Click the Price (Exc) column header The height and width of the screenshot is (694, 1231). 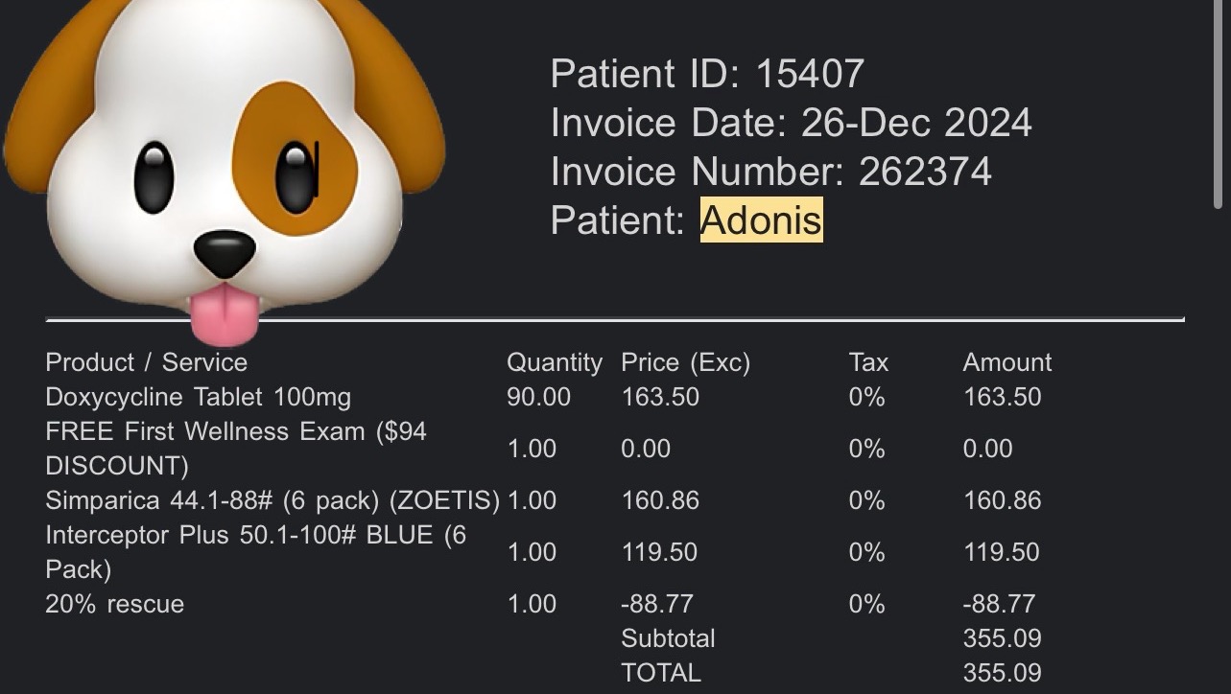(x=685, y=362)
